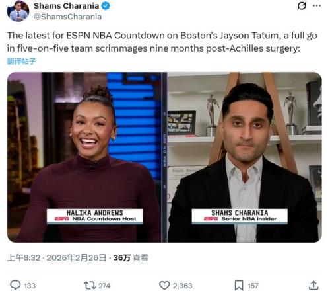Click the 274 reposts count
Screen dimensions: 330x291
pyautogui.click(x=104, y=286)
